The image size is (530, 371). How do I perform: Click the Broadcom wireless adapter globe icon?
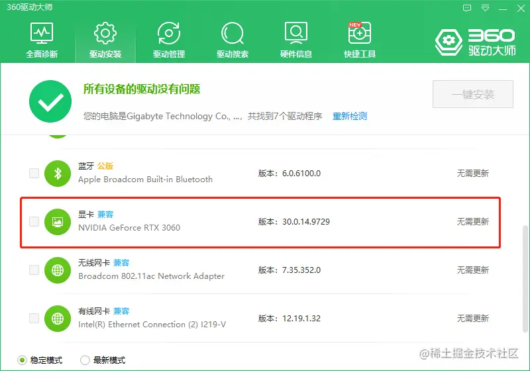58,270
